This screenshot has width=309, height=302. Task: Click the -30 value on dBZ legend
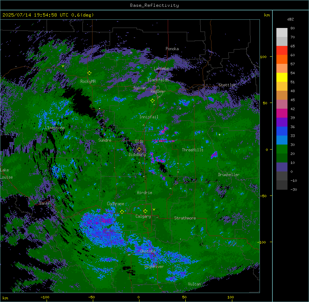[294, 190]
